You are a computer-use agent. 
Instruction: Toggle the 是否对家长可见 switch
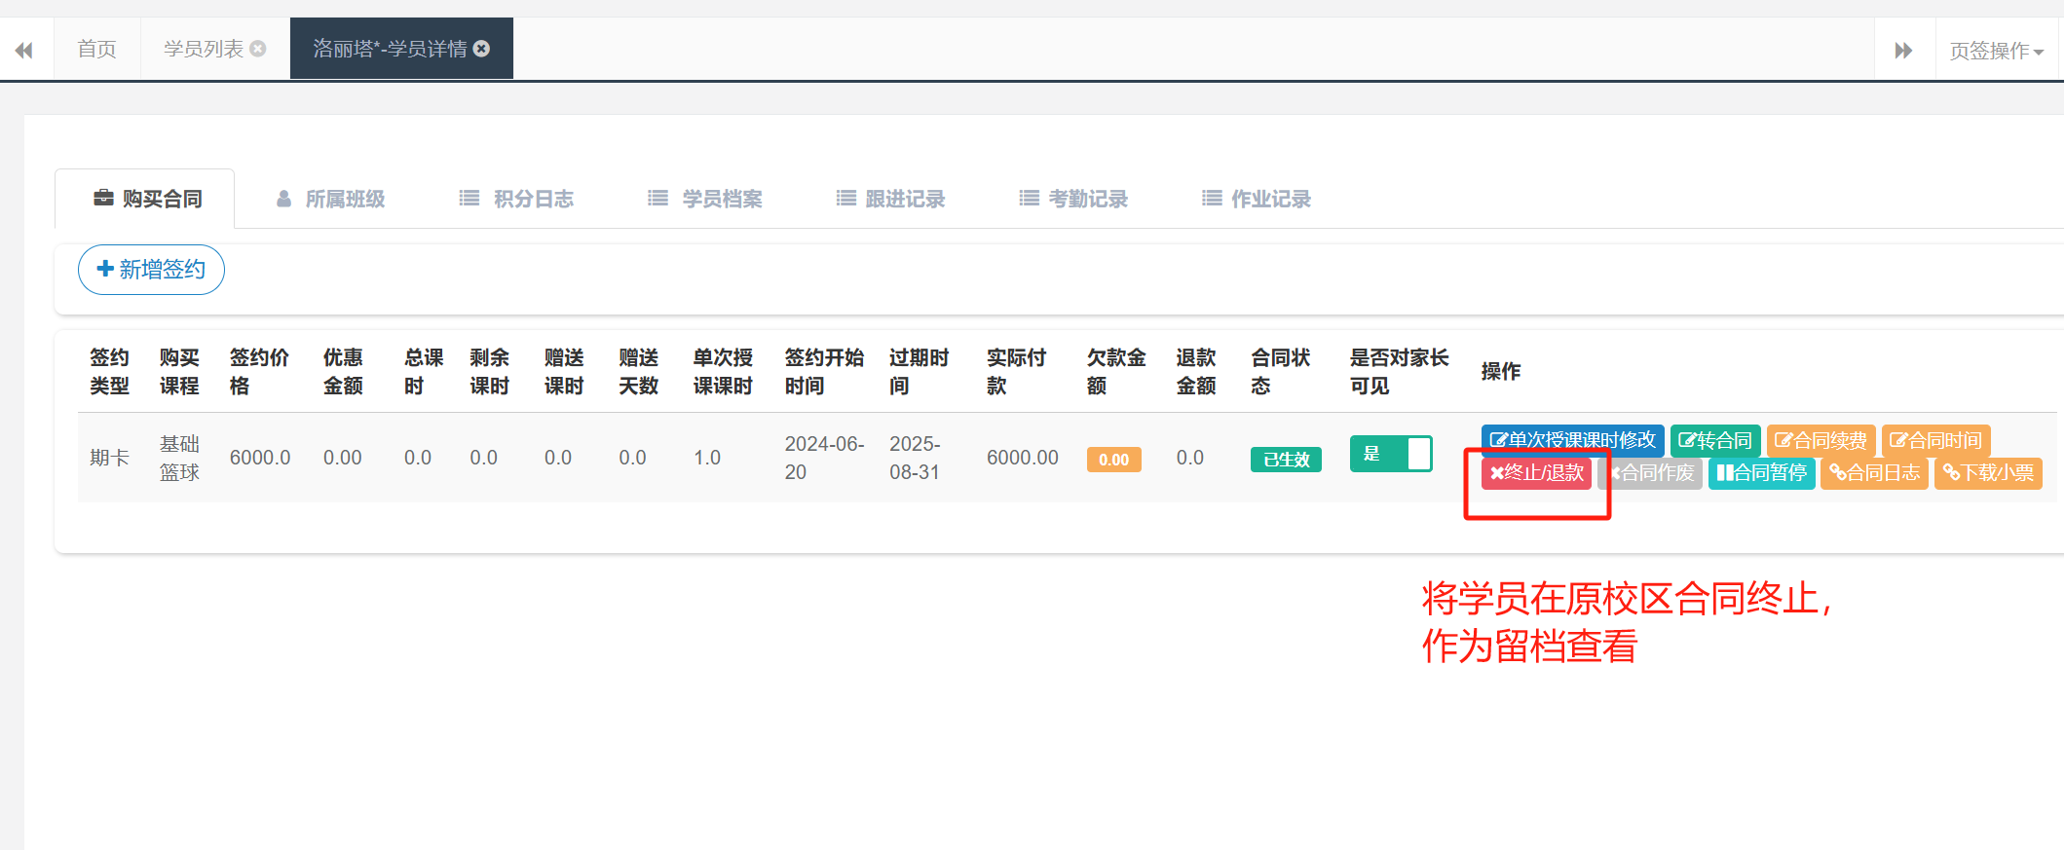click(1390, 454)
